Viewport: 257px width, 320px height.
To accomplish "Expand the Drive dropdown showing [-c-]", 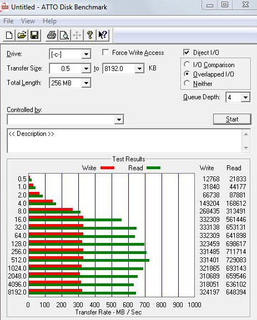I will click(x=86, y=54).
